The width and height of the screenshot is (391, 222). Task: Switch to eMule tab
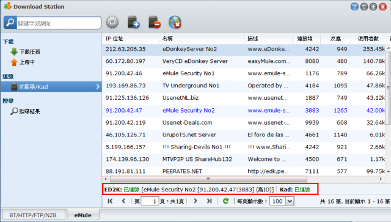click(x=83, y=215)
